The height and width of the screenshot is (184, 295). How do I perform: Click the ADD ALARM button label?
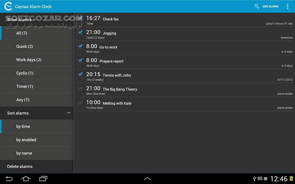pos(270,6)
